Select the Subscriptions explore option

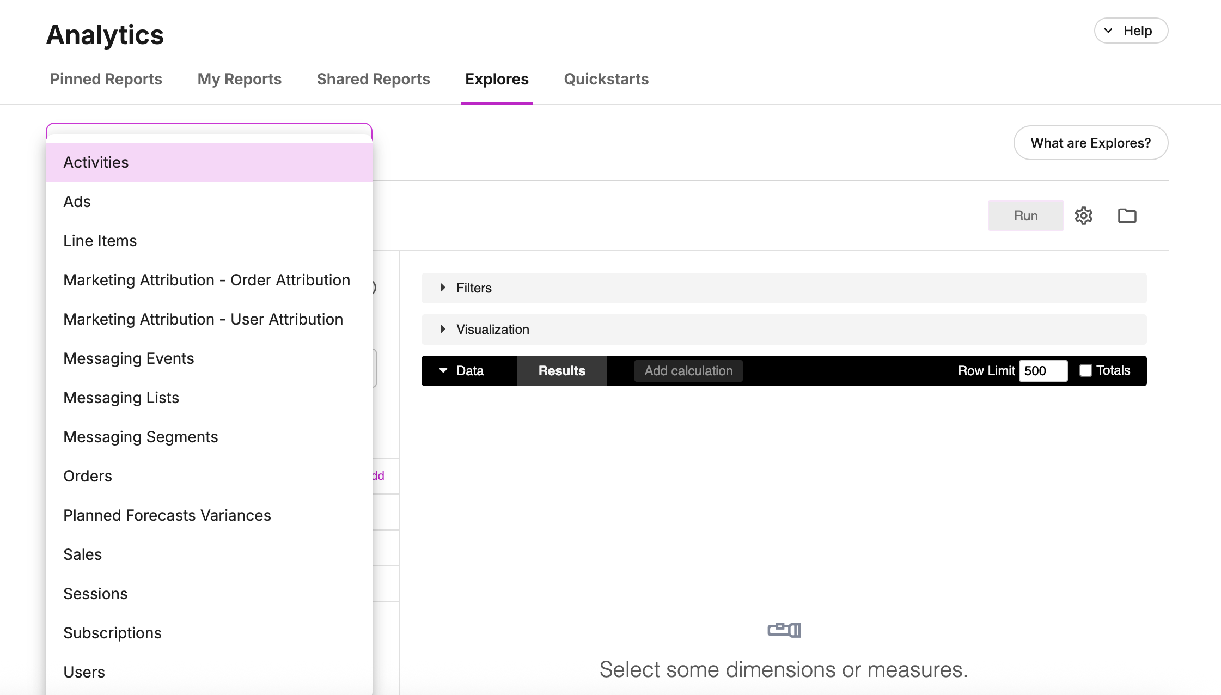tap(112, 633)
